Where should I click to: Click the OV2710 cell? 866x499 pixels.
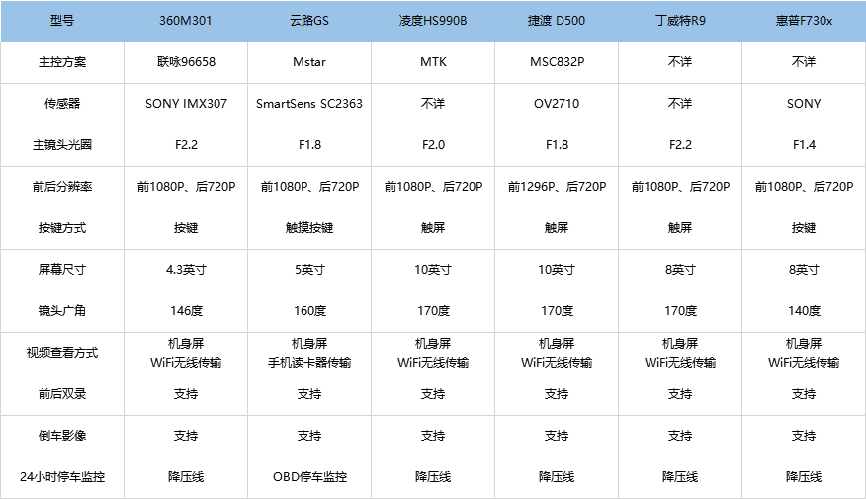(x=557, y=104)
